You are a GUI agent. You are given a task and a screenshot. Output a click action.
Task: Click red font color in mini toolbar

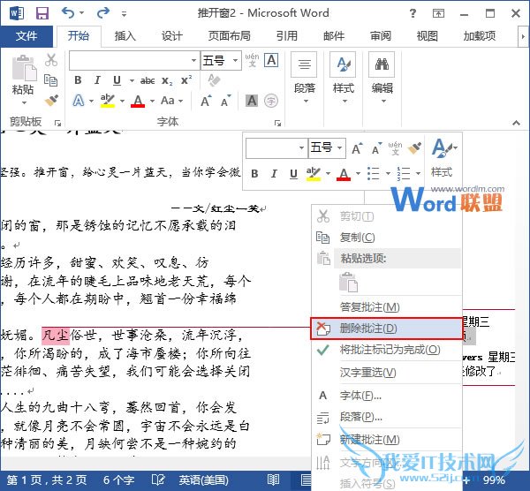344,174
